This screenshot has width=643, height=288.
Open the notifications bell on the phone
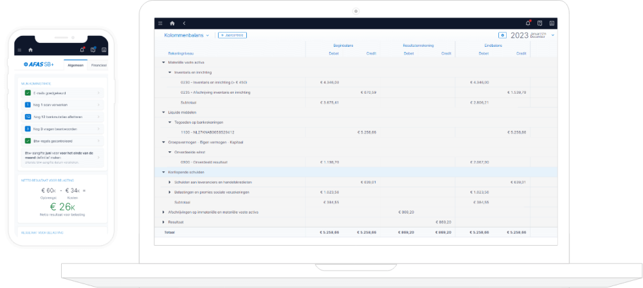[82, 50]
